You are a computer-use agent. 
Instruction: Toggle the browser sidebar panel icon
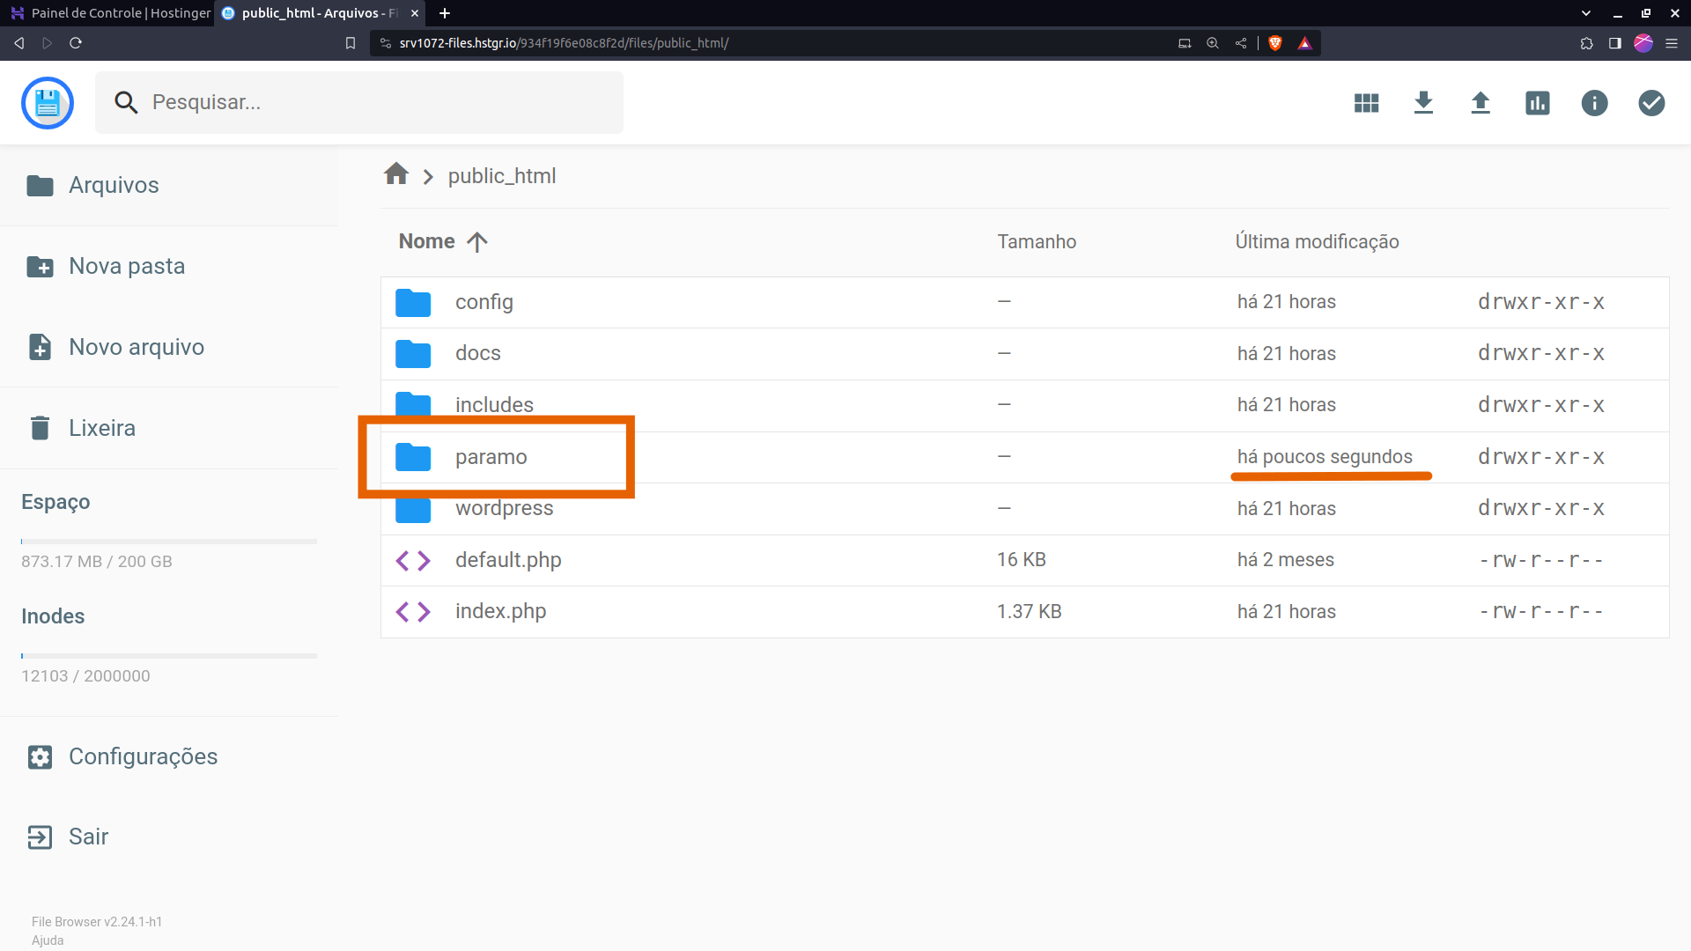point(1615,43)
